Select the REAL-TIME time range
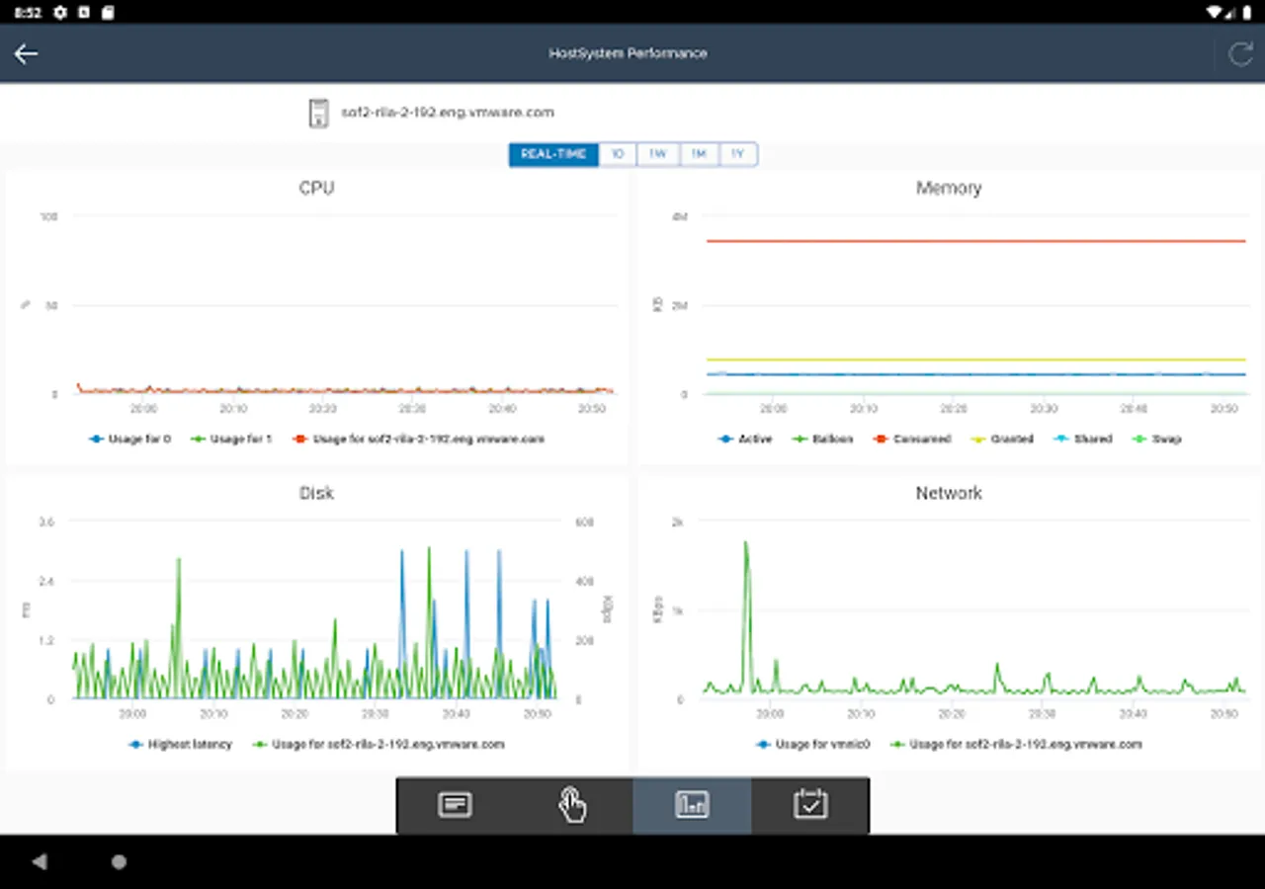The width and height of the screenshot is (1265, 889). 553,154
